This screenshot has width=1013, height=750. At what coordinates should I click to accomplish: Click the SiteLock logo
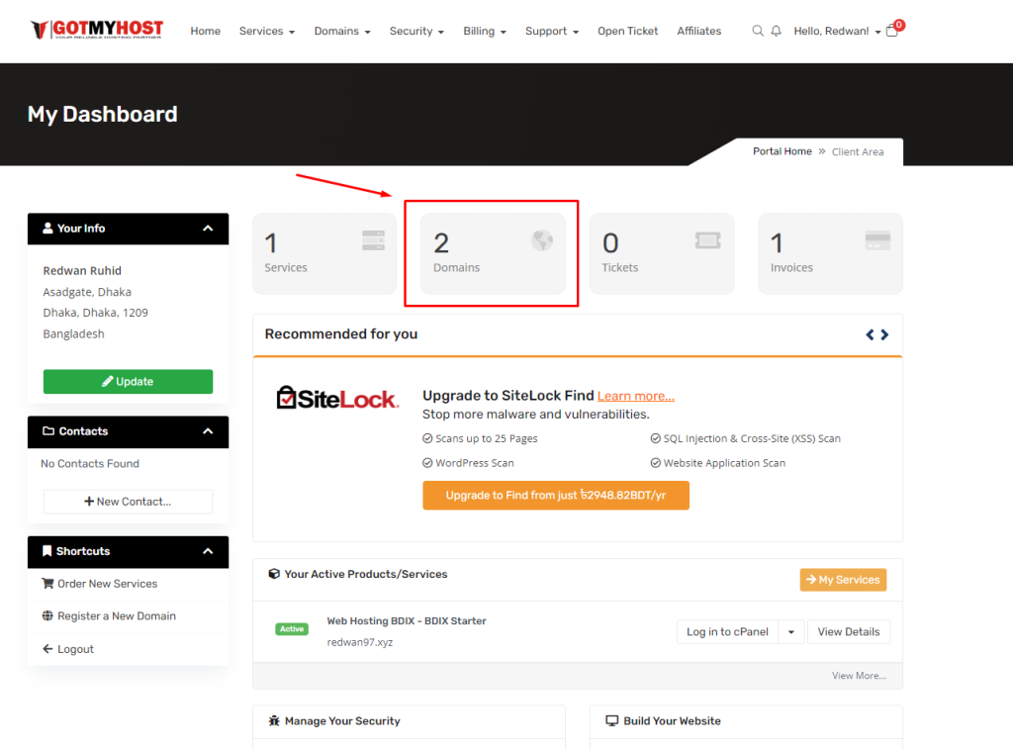point(336,398)
